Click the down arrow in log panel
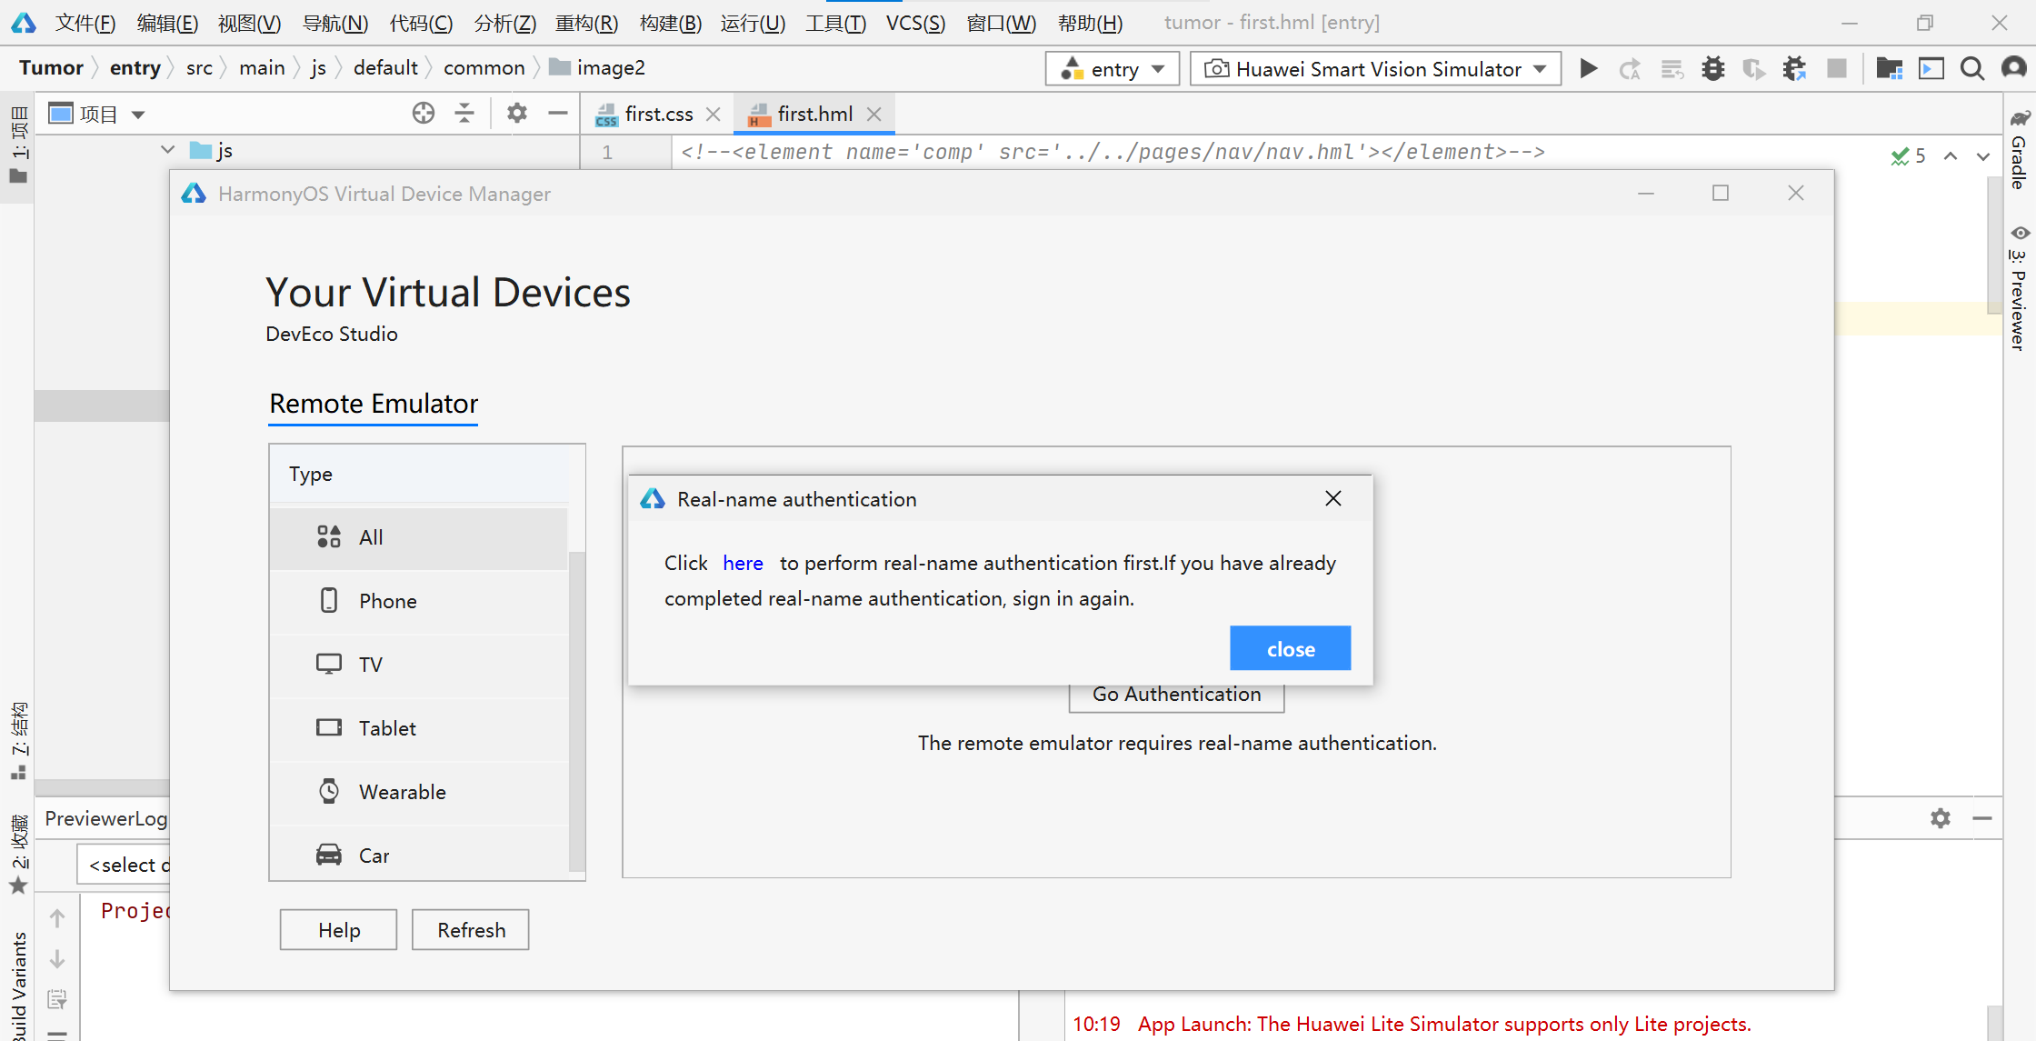The image size is (2036, 1041). point(56,959)
